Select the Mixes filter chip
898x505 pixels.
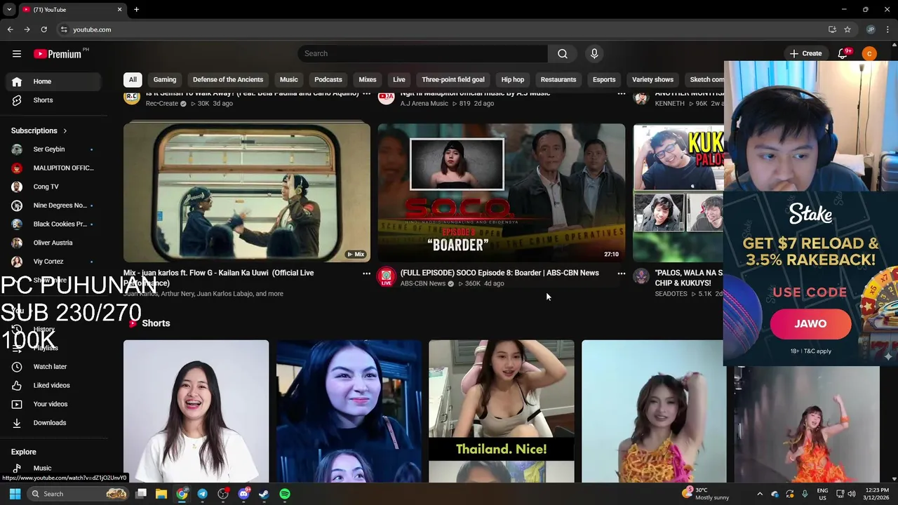click(x=368, y=79)
